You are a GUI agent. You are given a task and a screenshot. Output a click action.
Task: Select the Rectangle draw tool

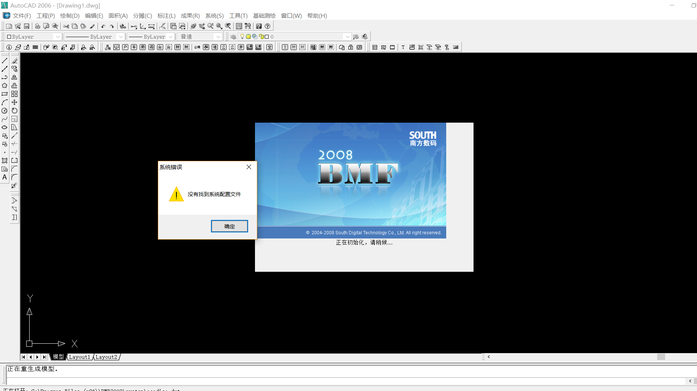tap(5, 94)
